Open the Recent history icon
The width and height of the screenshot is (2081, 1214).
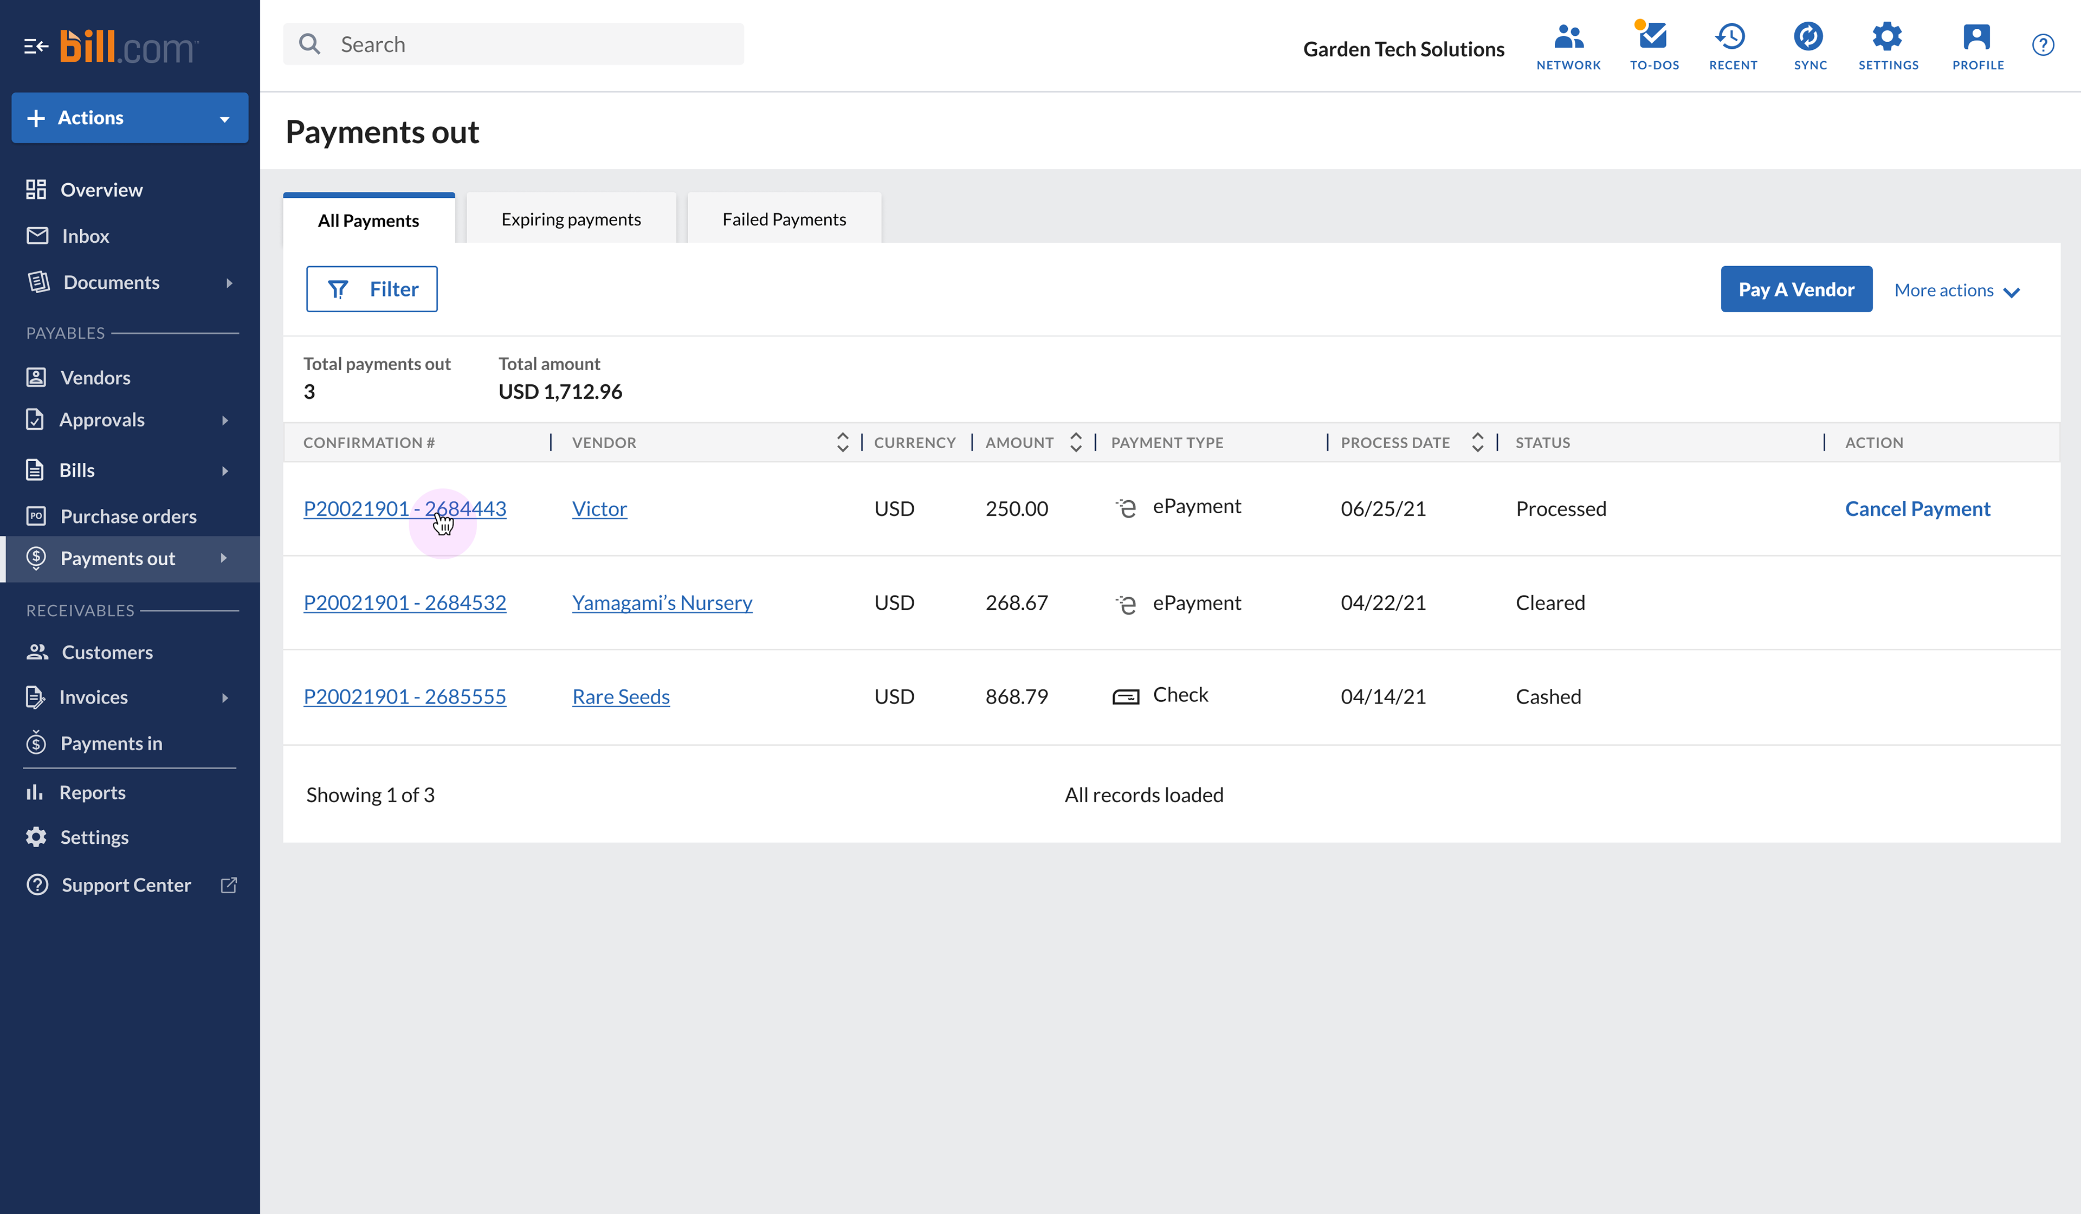click(1733, 46)
